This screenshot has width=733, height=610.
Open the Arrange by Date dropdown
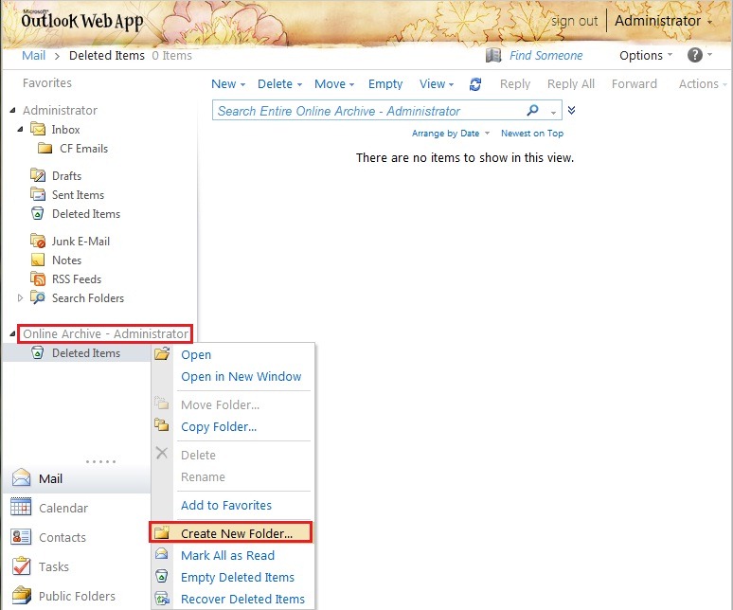pos(450,134)
